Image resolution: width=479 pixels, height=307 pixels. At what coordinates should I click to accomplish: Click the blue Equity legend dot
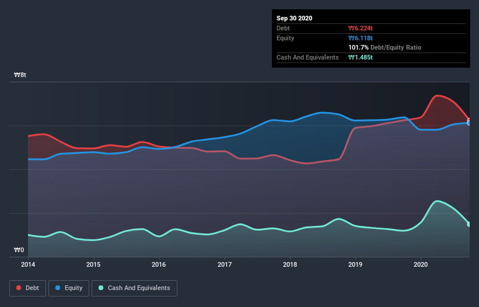tap(58, 288)
